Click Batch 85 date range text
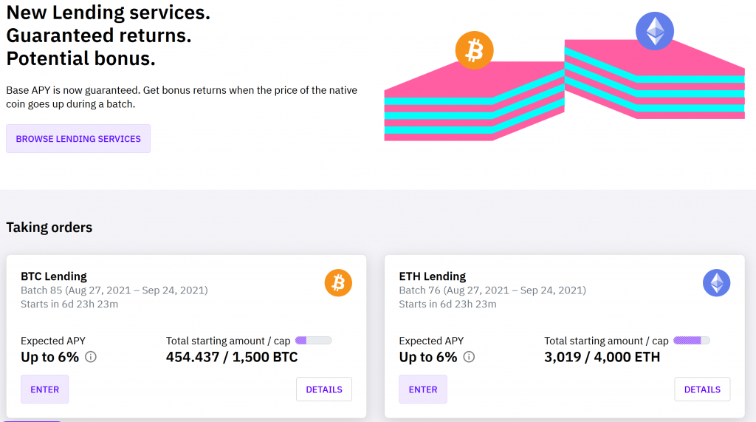This screenshot has height=422, width=756. (x=114, y=290)
